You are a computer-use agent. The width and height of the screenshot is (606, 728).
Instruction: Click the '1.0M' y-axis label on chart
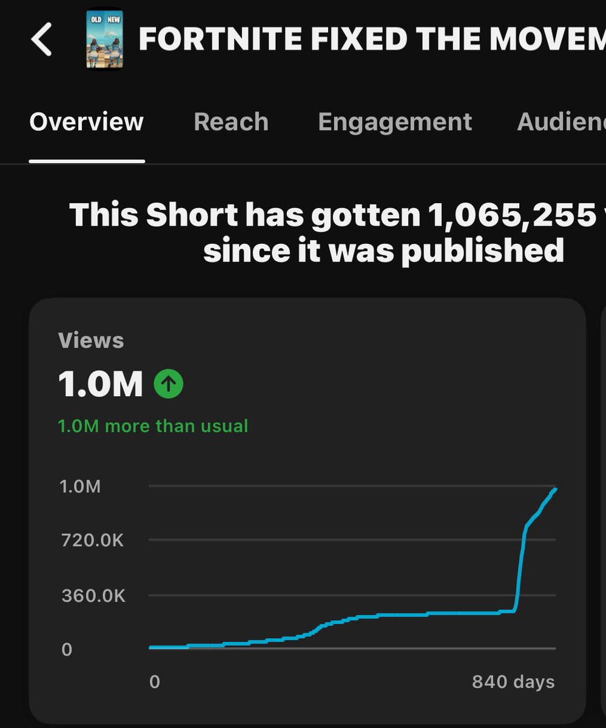[81, 486]
